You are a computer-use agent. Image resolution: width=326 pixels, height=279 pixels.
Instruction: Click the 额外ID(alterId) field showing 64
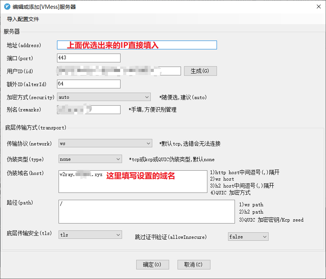(88, 84)
